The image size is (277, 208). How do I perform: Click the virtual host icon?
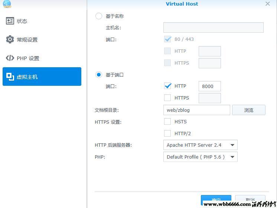(10, 77)
